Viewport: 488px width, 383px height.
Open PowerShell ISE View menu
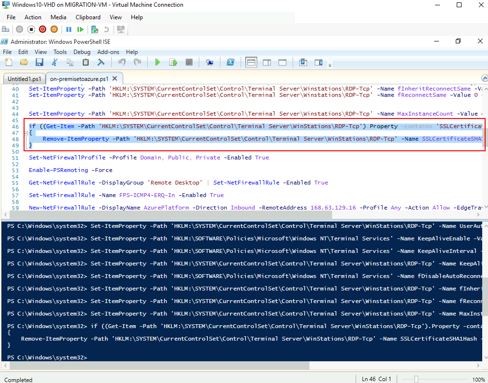(40, 52)
